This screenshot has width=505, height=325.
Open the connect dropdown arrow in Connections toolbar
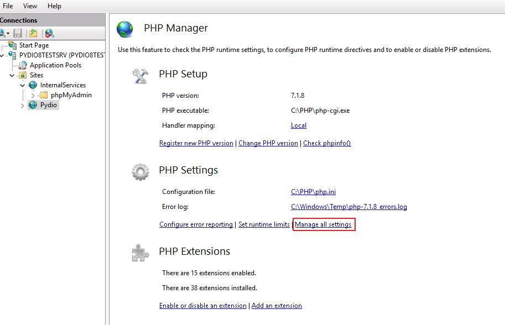tap(8, 34)
